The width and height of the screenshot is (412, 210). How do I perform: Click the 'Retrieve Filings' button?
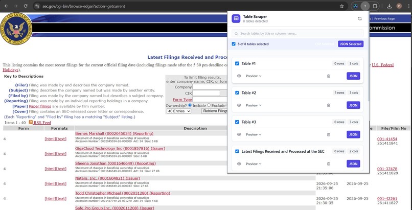click(x=214, y=111)
